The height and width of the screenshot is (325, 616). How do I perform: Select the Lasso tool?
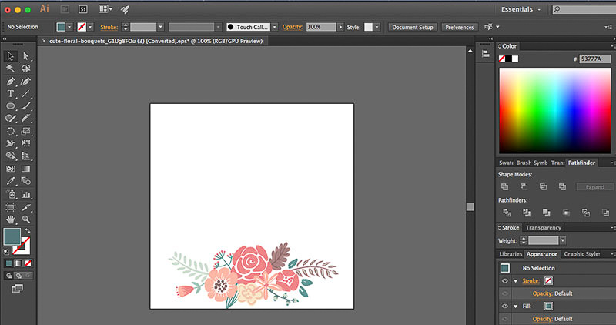click(26, 69)
